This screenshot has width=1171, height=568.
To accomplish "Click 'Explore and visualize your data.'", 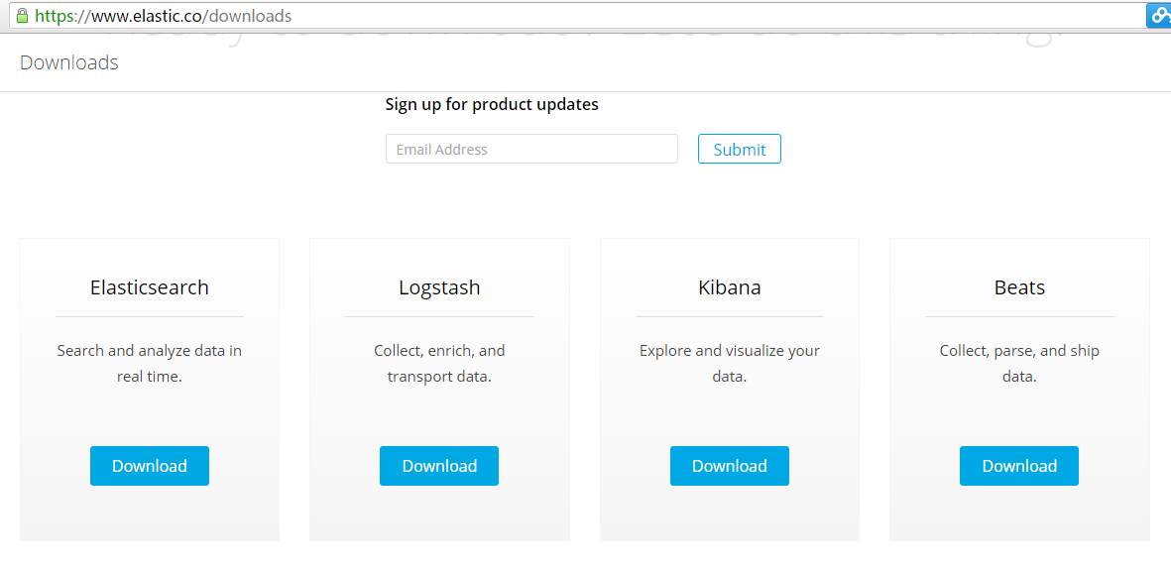I will [730, 364].
